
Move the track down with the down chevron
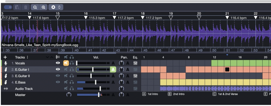47,57
